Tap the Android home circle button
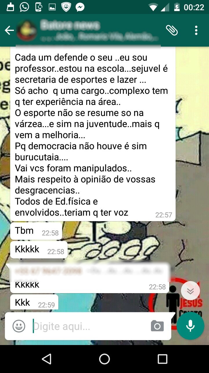The height and width of the screenshot is (373, 209). pos(105,359)
